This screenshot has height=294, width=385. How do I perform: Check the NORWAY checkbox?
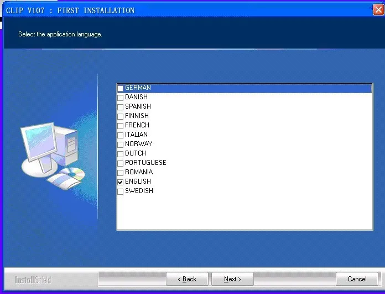(x=121, y=145)
